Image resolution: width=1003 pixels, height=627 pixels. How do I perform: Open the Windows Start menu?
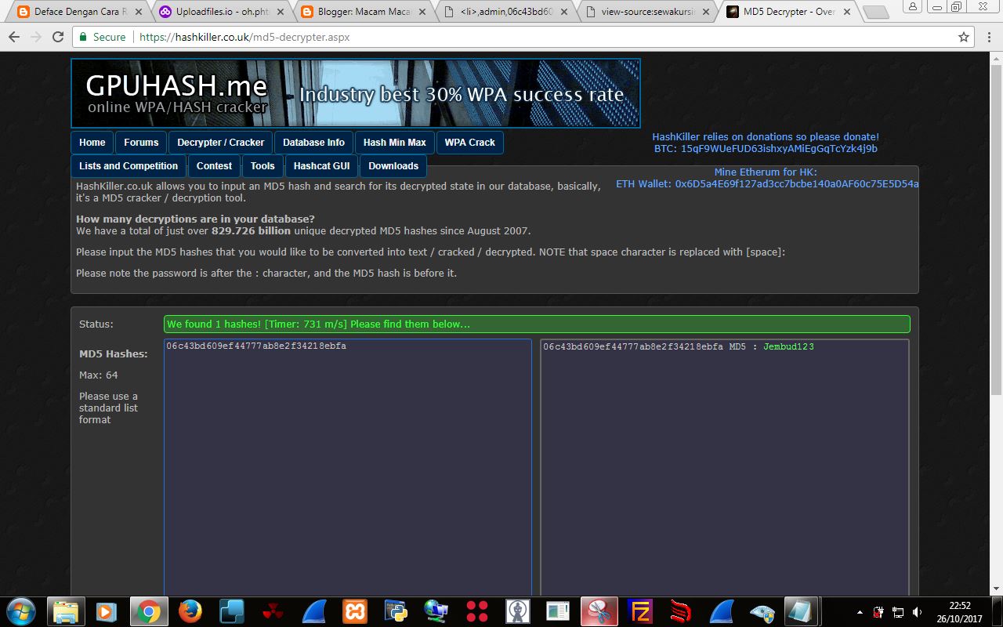(x=20, y=611)
